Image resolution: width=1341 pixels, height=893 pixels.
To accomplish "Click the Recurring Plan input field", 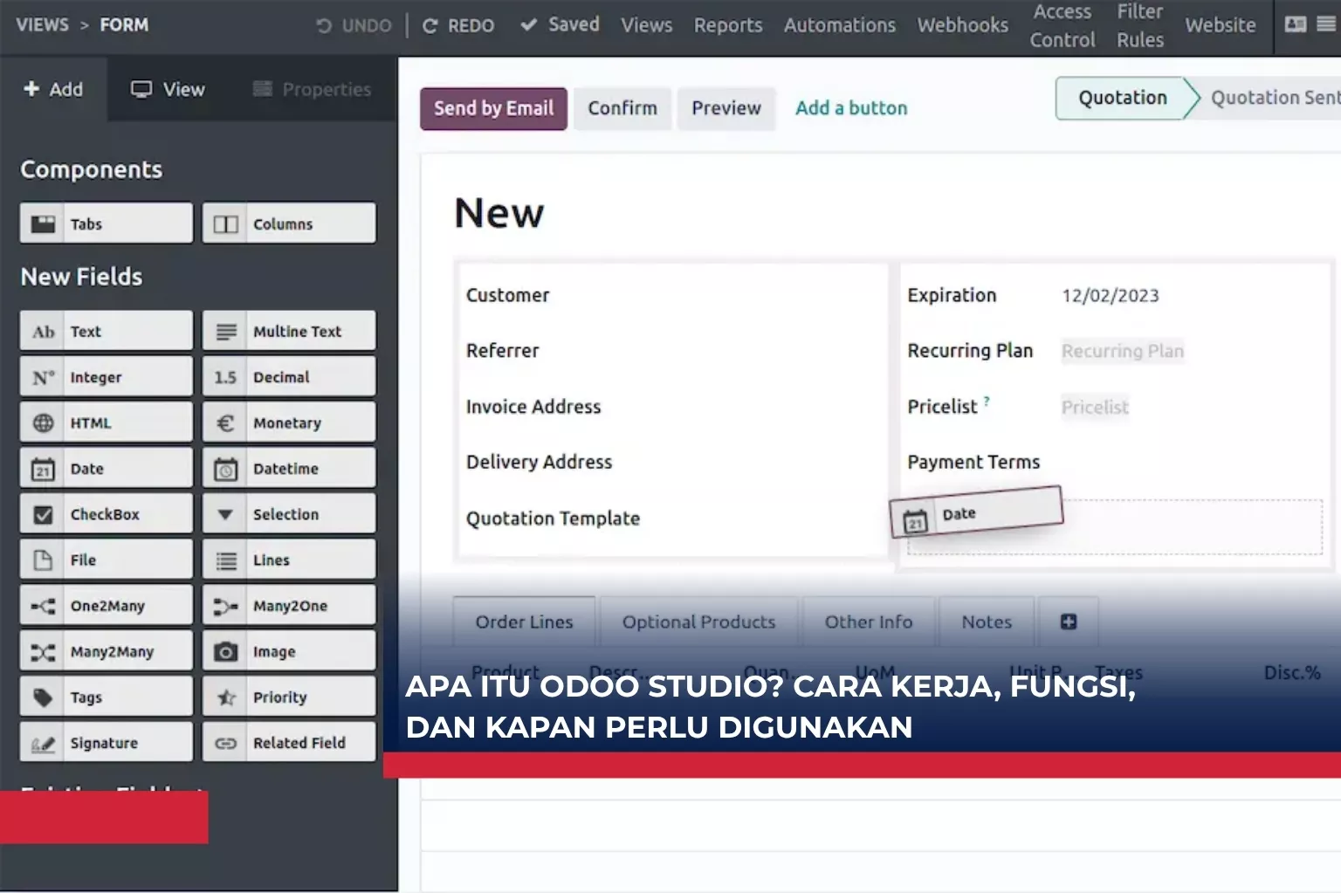I will (1123, 351).
